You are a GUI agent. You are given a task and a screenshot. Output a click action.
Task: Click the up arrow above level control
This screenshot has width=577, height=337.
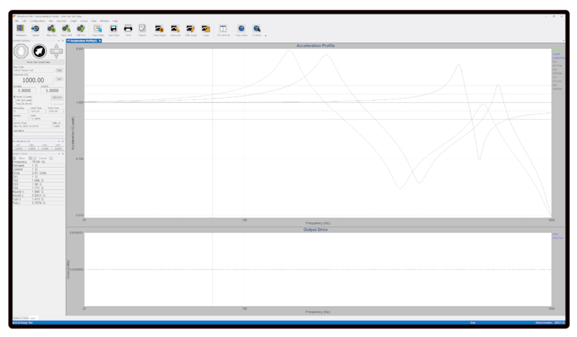pos(56,46)
